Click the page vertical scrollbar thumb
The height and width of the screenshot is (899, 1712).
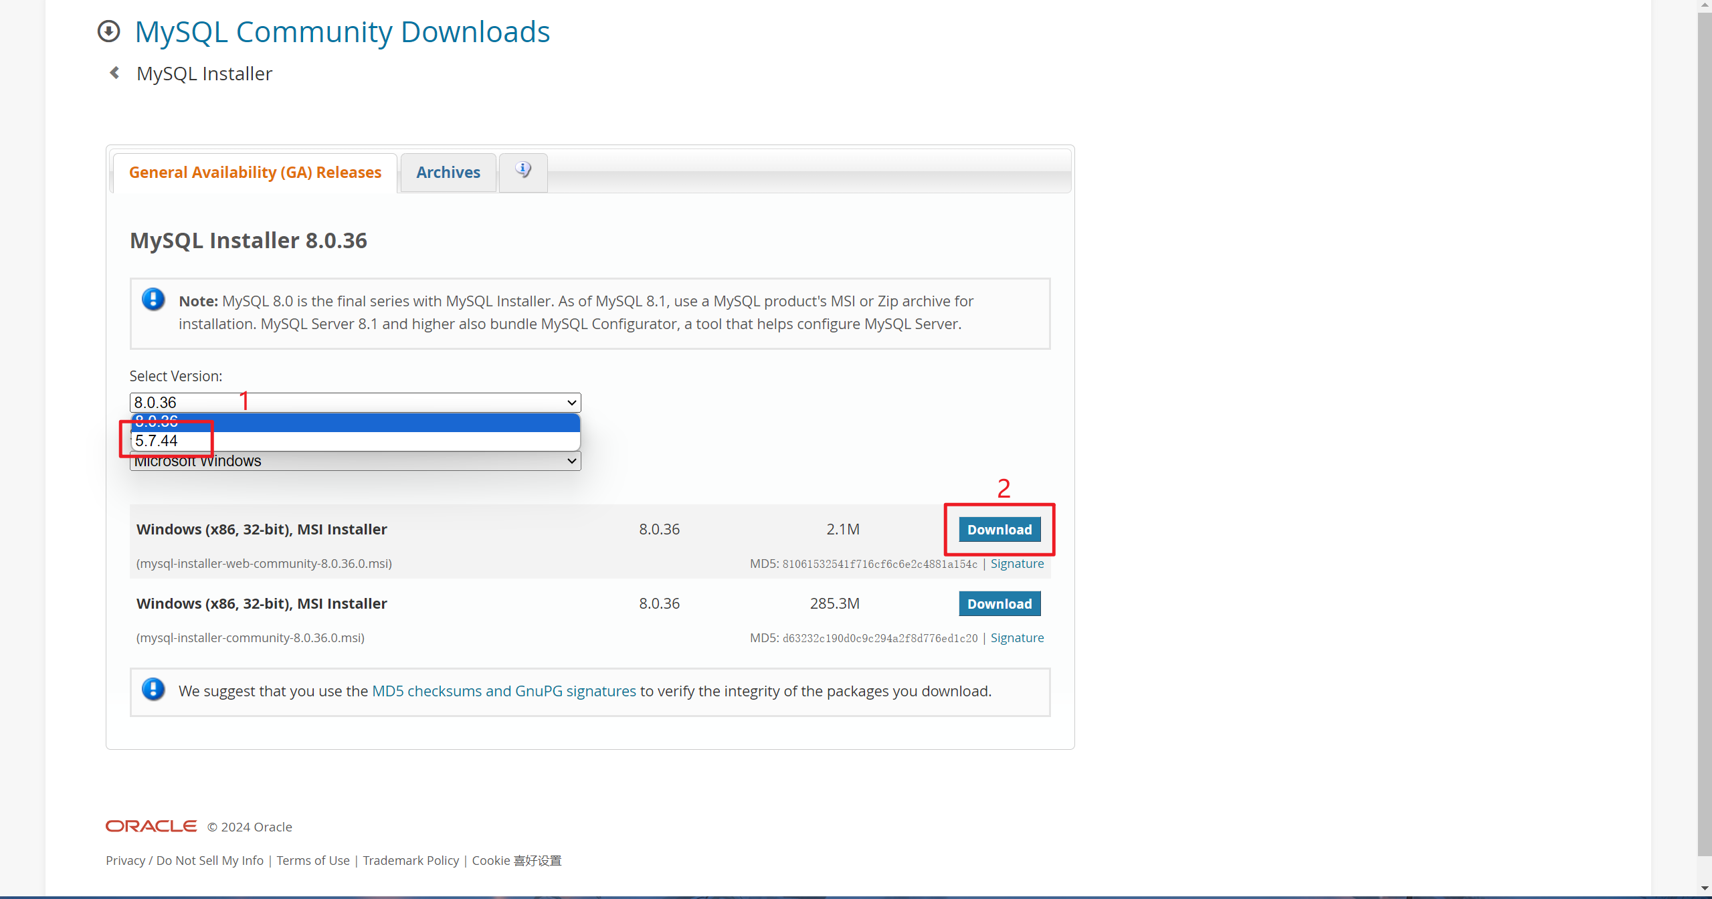click(1705, 435)
